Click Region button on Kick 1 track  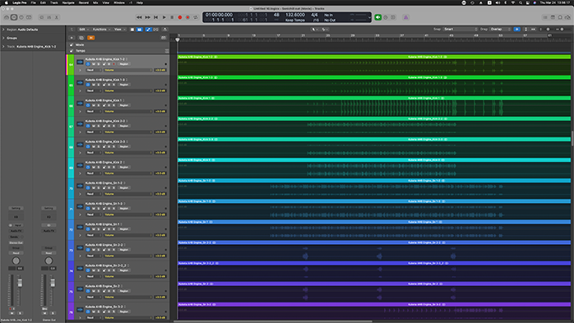tap(124, 105)
